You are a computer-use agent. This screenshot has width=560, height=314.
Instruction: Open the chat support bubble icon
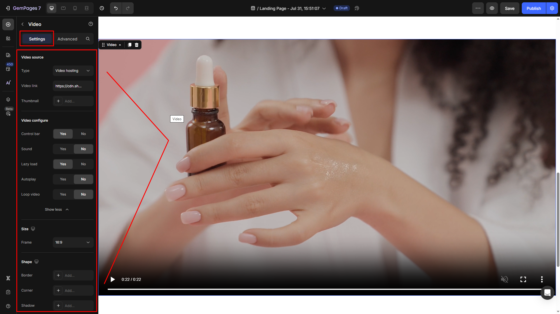(x=547, y=293)
